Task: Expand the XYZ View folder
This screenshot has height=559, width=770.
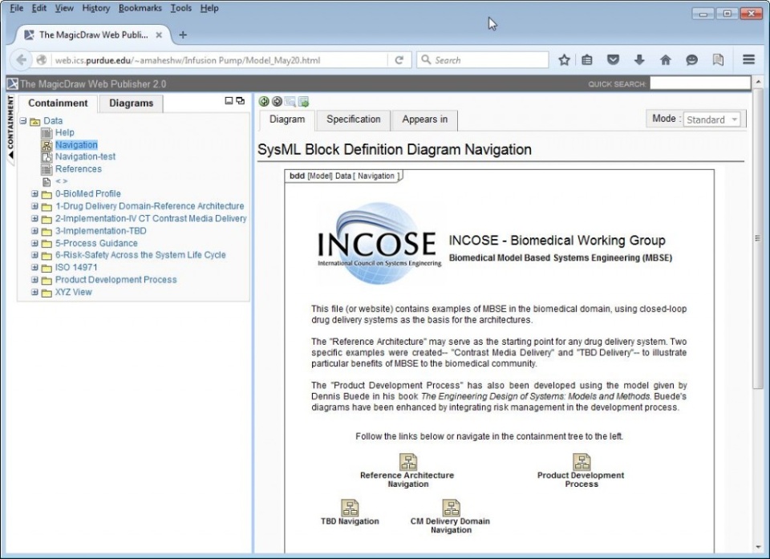Action: 34,292
